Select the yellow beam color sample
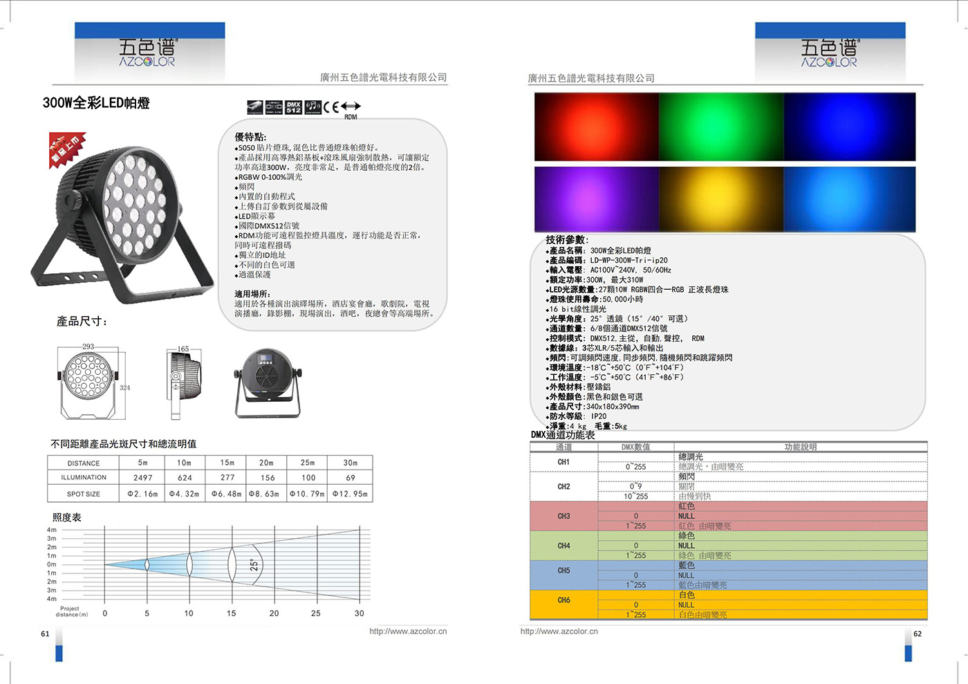 pos(720,199)
